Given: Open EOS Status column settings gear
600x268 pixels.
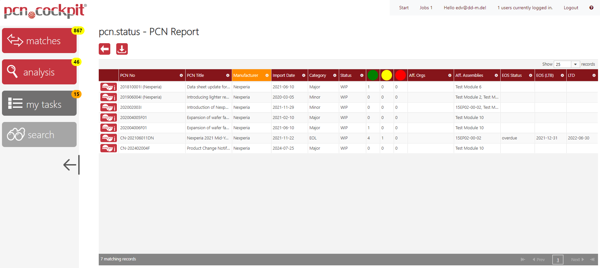Looking at the screenshot, I should pos(531,75).
